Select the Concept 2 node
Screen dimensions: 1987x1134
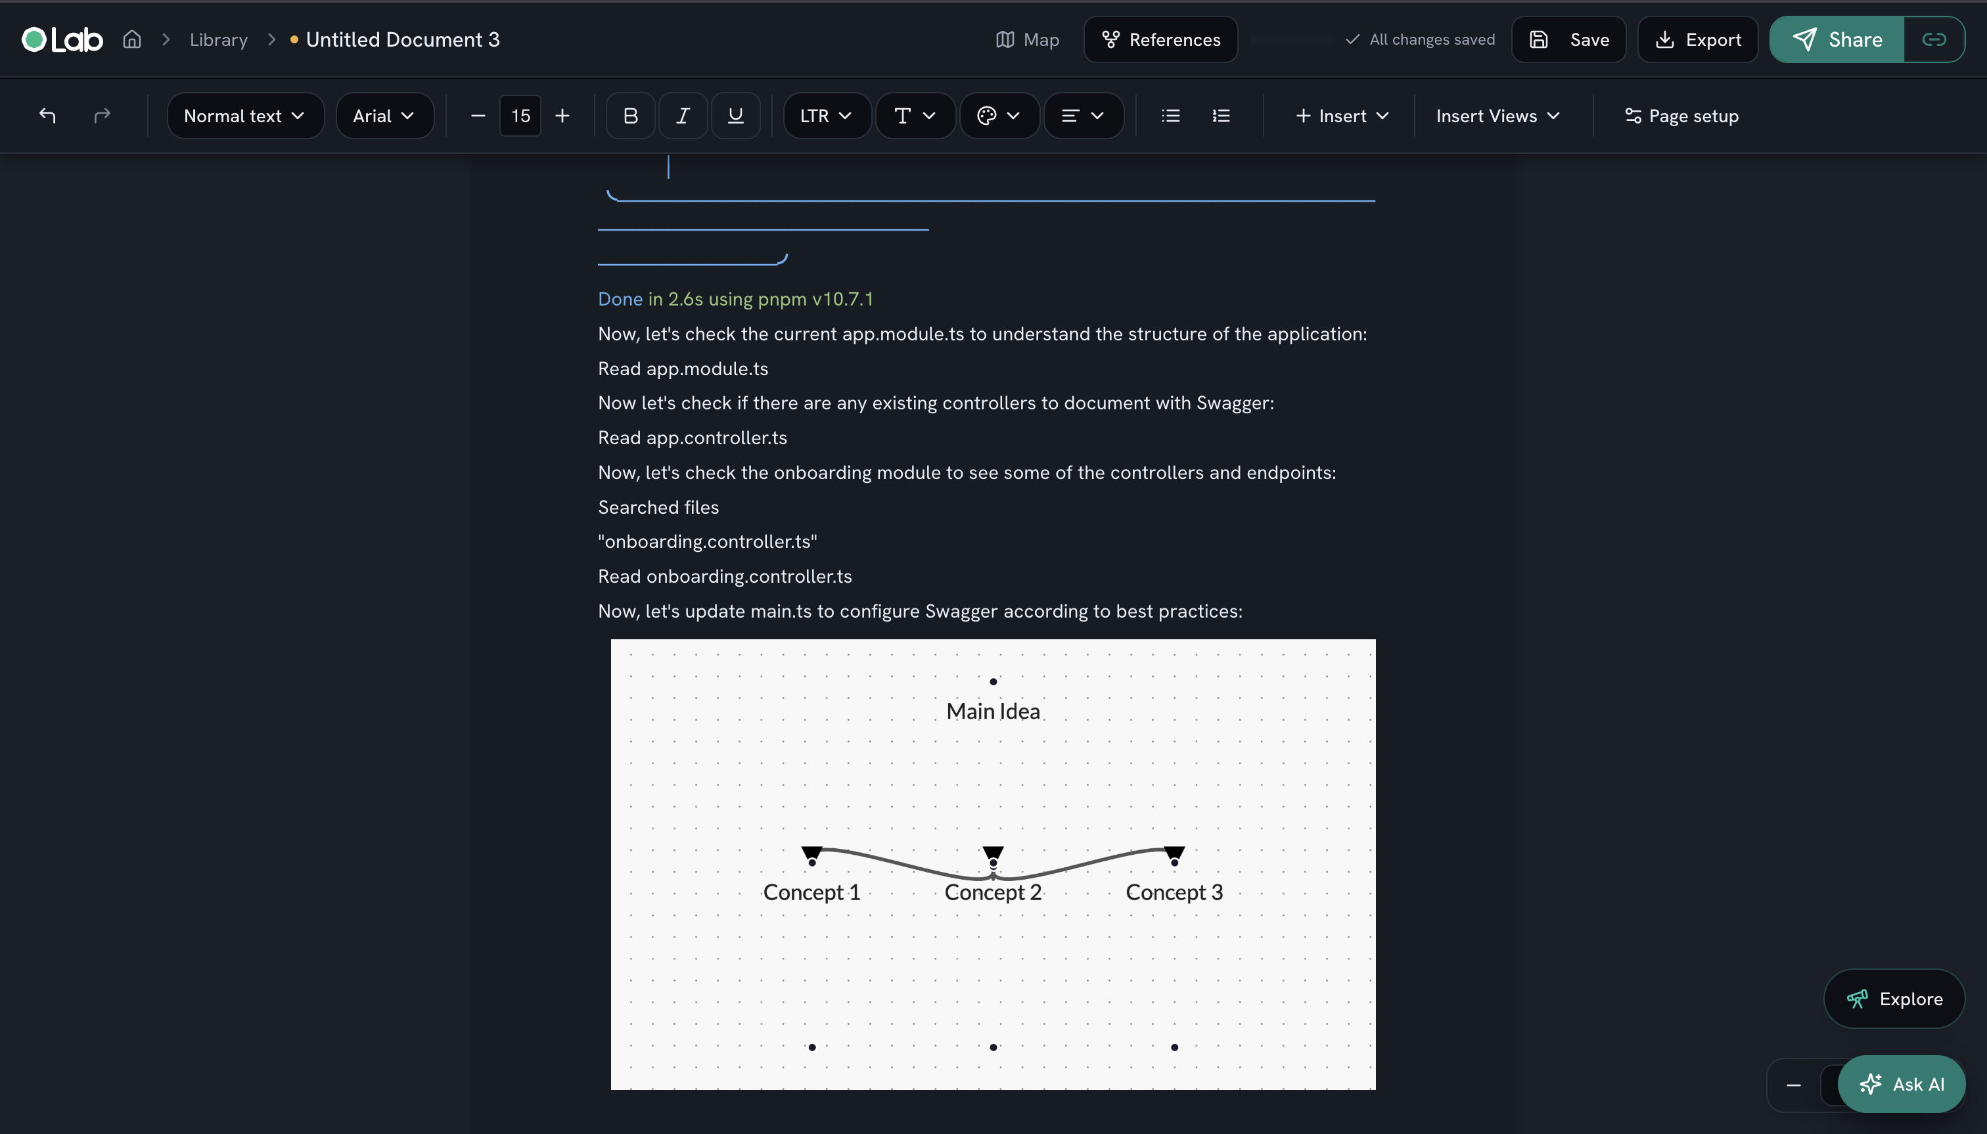(993, 893)
